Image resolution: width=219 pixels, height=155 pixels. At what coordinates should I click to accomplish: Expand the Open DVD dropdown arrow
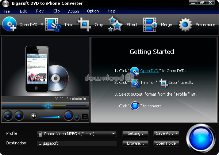pyautogui.click(x=42, y=25)
